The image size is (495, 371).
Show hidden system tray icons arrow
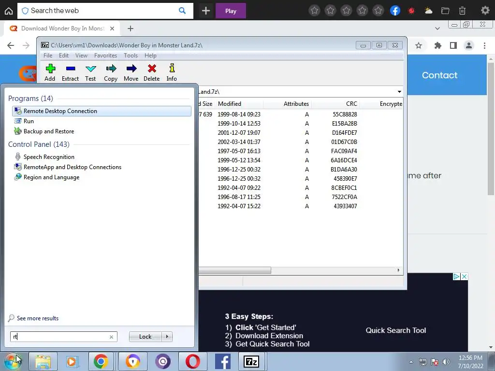411,362
